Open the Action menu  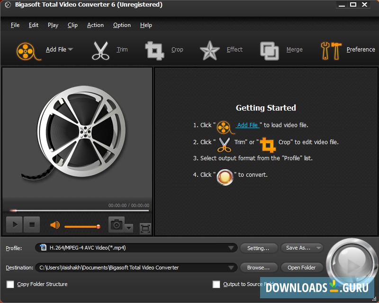[x=95, y=25]
